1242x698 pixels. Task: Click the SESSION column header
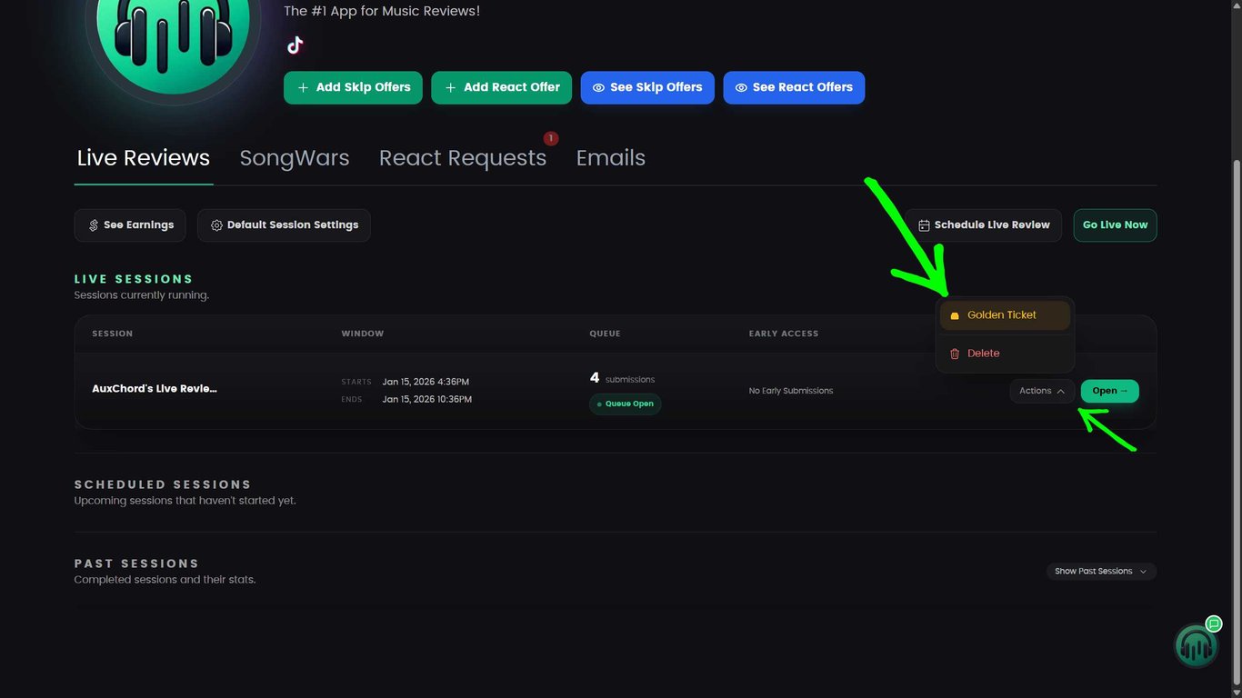(113, 334)
